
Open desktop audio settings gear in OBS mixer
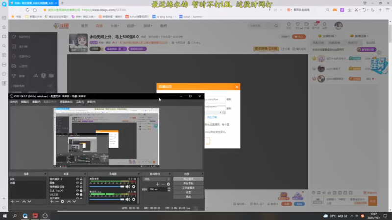134,187
